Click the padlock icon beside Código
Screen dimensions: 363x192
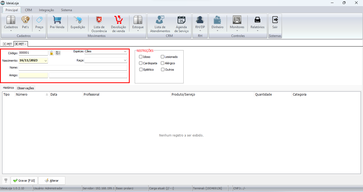coord(52,53)
